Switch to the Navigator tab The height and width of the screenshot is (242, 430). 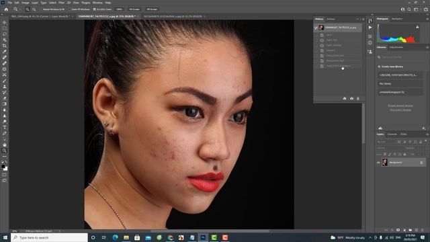[x=397, y=19]
